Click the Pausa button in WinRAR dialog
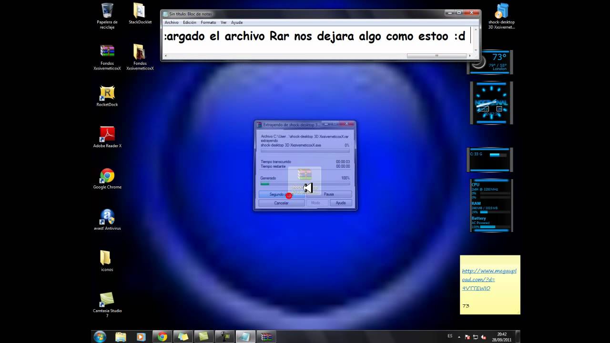 pos(329,194)
